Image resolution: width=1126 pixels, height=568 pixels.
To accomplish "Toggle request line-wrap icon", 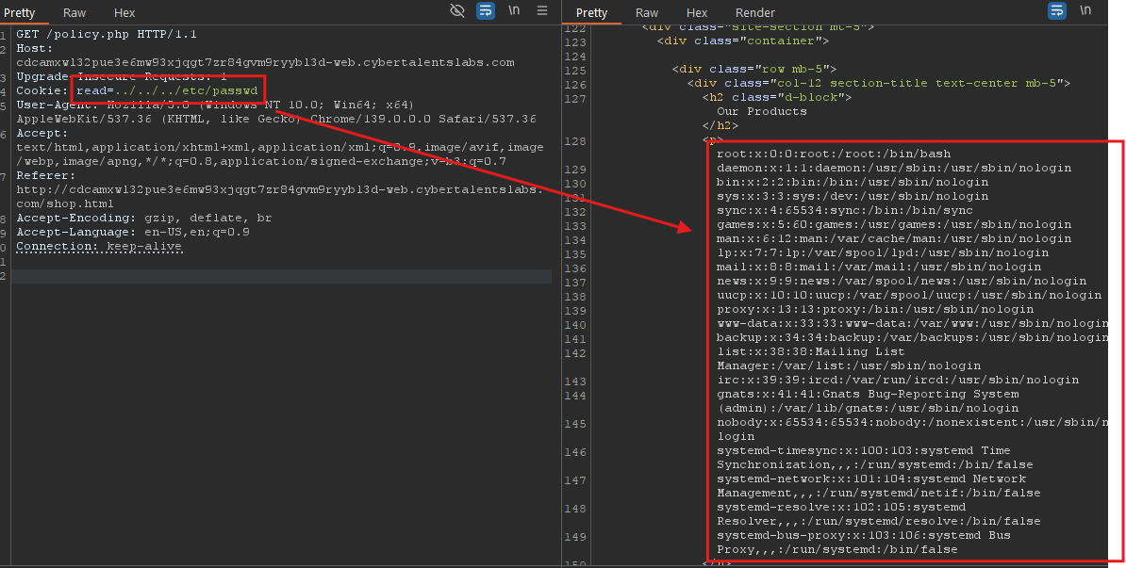I will [486, 11].
